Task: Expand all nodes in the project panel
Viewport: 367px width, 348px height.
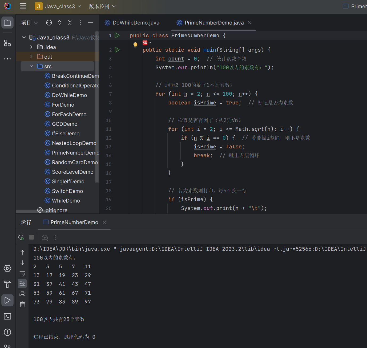Action: pyautogui.click(x=59, y=23)
